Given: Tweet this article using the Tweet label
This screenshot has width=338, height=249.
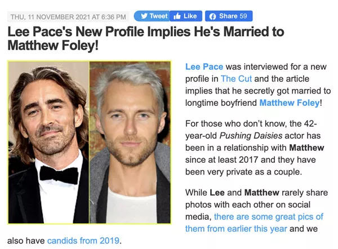Looking at the screenshot, I should point(158,16).
